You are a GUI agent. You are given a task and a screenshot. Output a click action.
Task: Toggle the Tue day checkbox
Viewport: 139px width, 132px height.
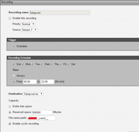[33, 64]
